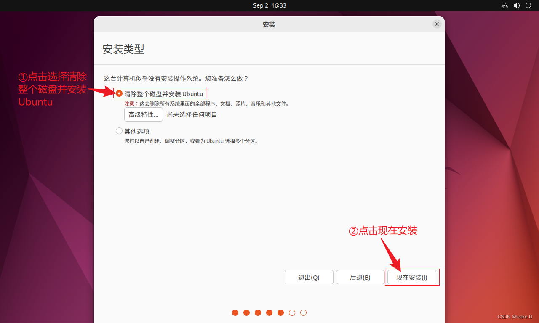Quit installer using 退出(Q) button
Image resolution: width=539 pixels, height=323 pixels.
[309, 278]
